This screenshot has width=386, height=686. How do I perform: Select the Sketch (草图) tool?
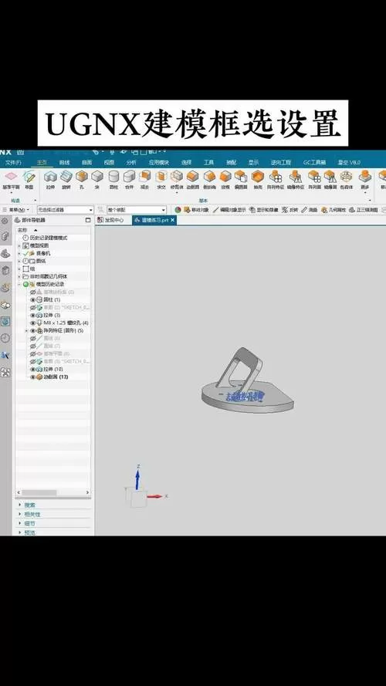(x=29, y=180)
